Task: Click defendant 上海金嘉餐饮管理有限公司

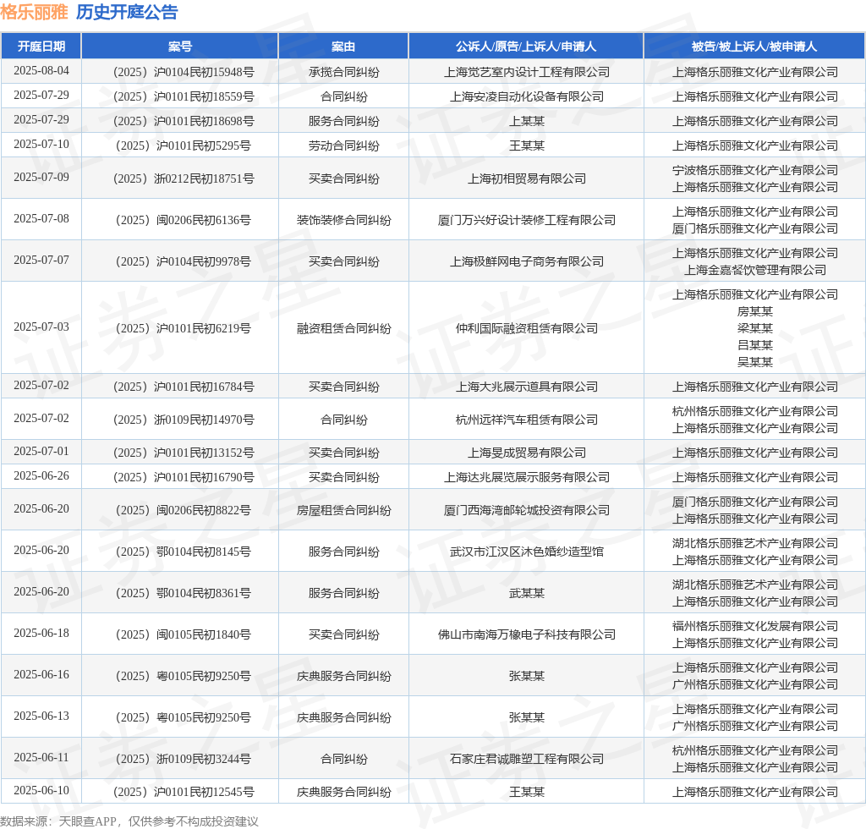Action: coord(754,270)
